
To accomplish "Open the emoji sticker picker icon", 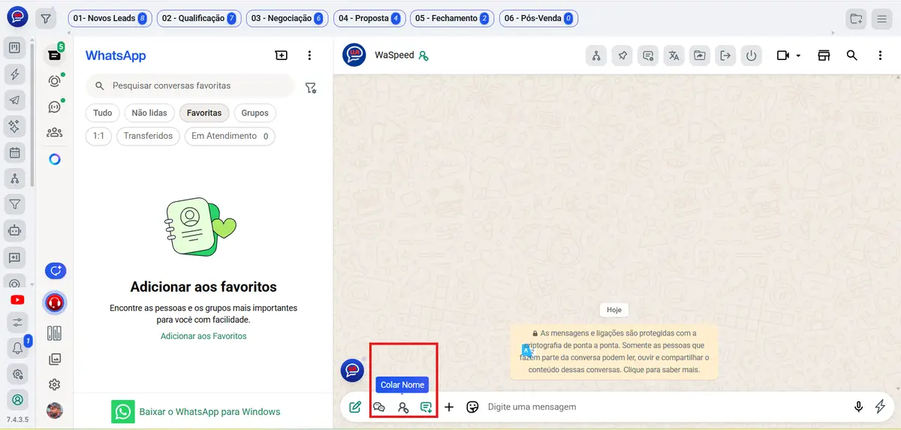I will pos(472,407).
